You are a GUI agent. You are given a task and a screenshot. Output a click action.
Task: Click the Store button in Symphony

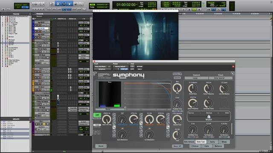click(x=101, y=146)
